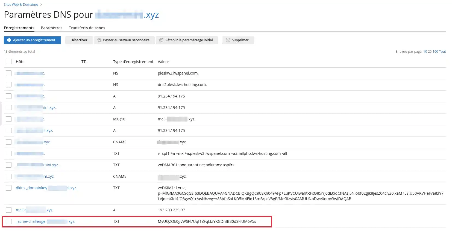Check the box for pleskw3.lwspanel.com NS record
This screenshot has height=231, width=452.
(9, 73)
